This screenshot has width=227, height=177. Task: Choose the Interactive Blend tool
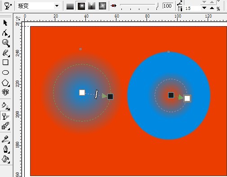coord(5,126)
